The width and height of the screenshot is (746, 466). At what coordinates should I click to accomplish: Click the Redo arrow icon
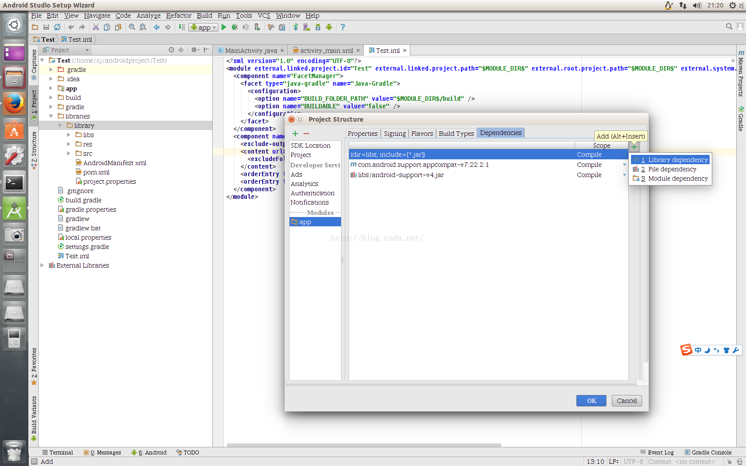click(82, 27)
